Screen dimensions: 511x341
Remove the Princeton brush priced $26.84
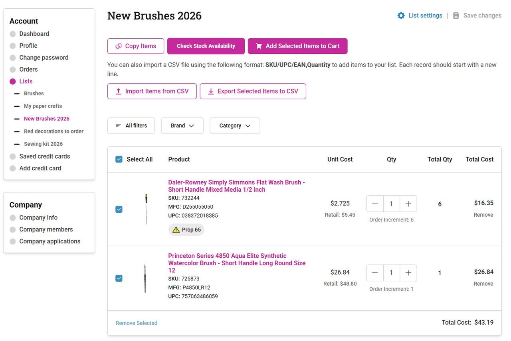[483, 284]
